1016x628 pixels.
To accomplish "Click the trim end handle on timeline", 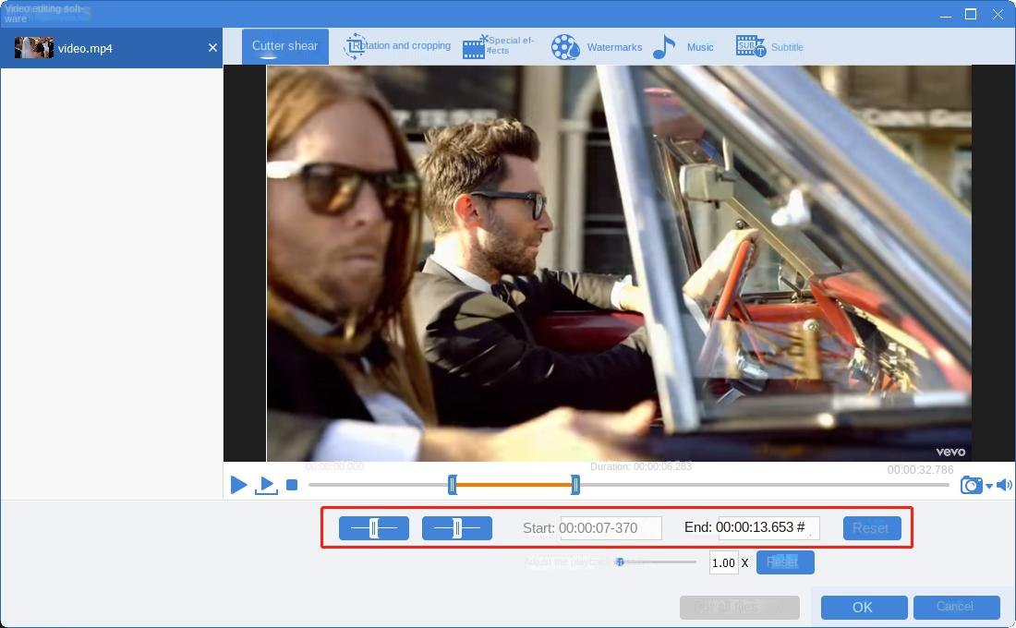I will (x=575, y=484).
